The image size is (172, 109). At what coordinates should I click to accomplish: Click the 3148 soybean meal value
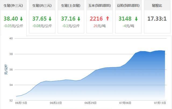[125, 19]
